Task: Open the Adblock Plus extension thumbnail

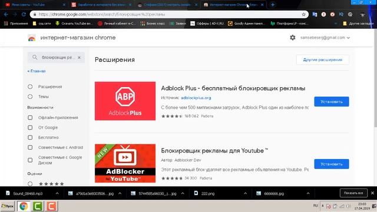Action: click(x=125, y=101)
